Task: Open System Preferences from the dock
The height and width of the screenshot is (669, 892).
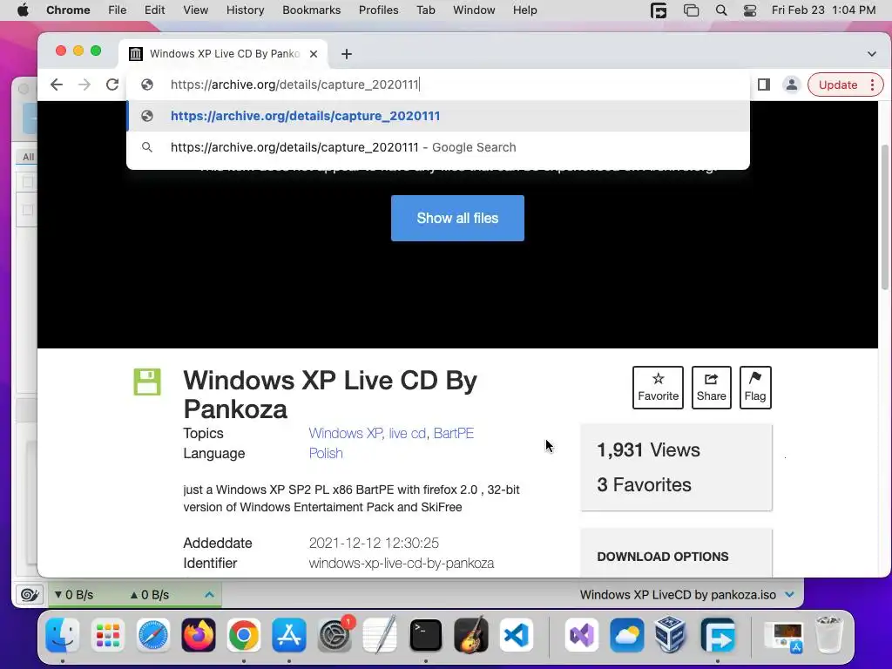Action: coord(334,635)
